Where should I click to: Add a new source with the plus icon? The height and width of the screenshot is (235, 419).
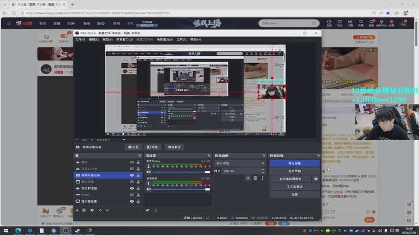click(x=77, y=210)
